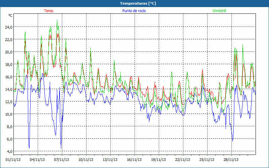
Task: Select the green Windchill legend label
Action: [x=219, y=11]
